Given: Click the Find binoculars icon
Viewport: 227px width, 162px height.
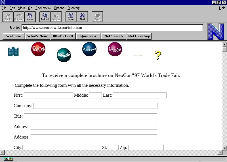Looking at the screenshot, I should tap(82, 17).
